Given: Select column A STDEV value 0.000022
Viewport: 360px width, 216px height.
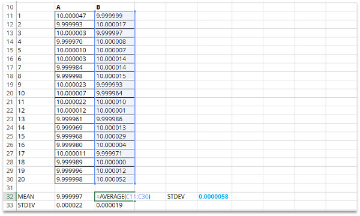Looking at the screenshot, I should click(x=75, y=205).
